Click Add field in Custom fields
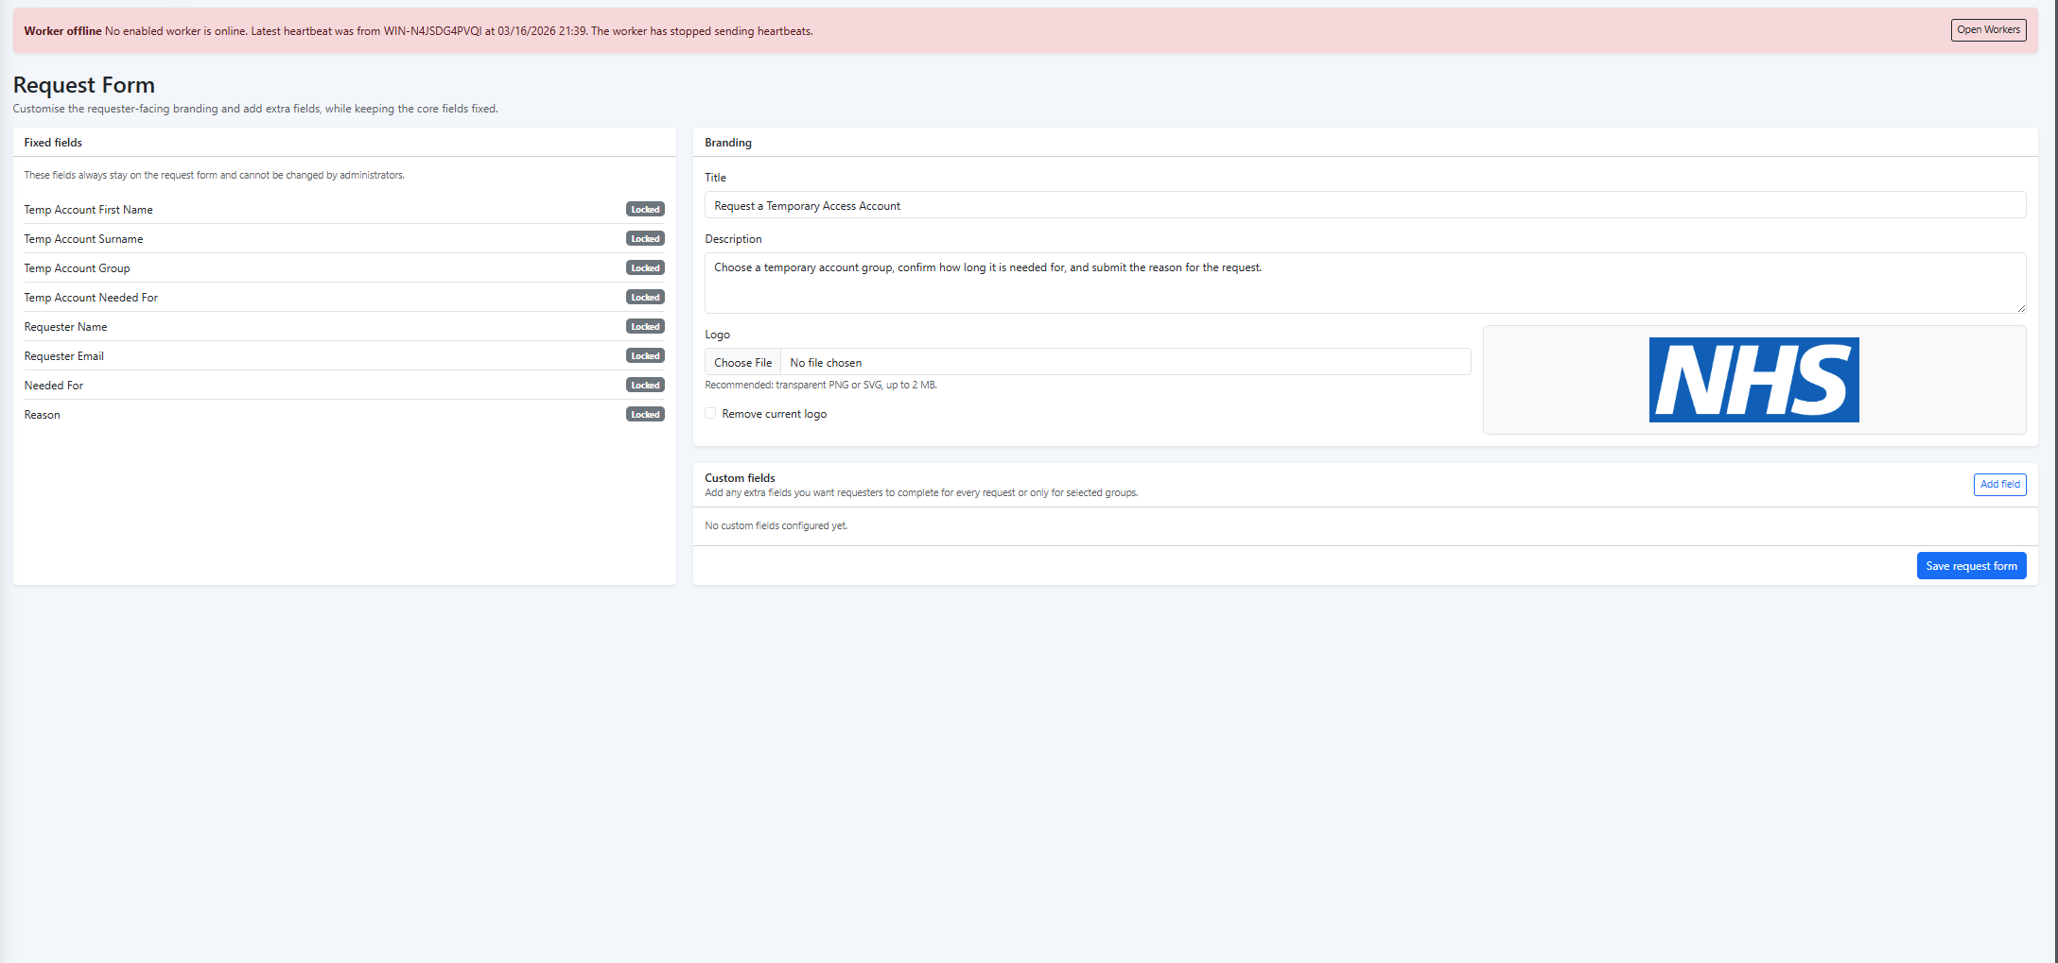This screenshot has height=963, width=2058. (x=1999, y=485)
